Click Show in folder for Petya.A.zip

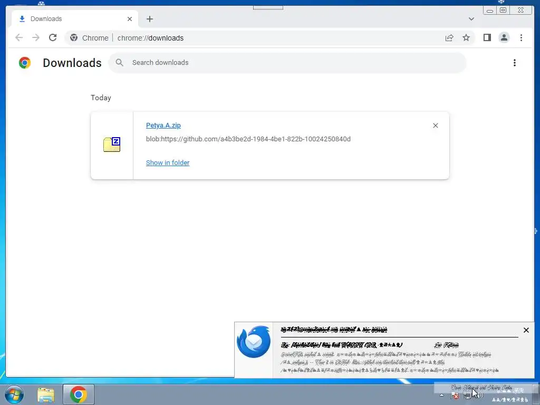168,162
